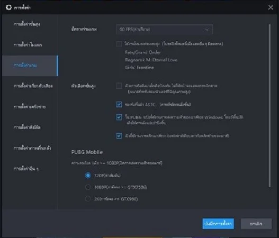Close the settings dialog with the X

[271, 7]
